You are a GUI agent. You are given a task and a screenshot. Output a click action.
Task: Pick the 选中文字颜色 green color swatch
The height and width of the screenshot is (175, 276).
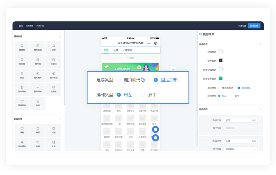[x=221, y=78]
